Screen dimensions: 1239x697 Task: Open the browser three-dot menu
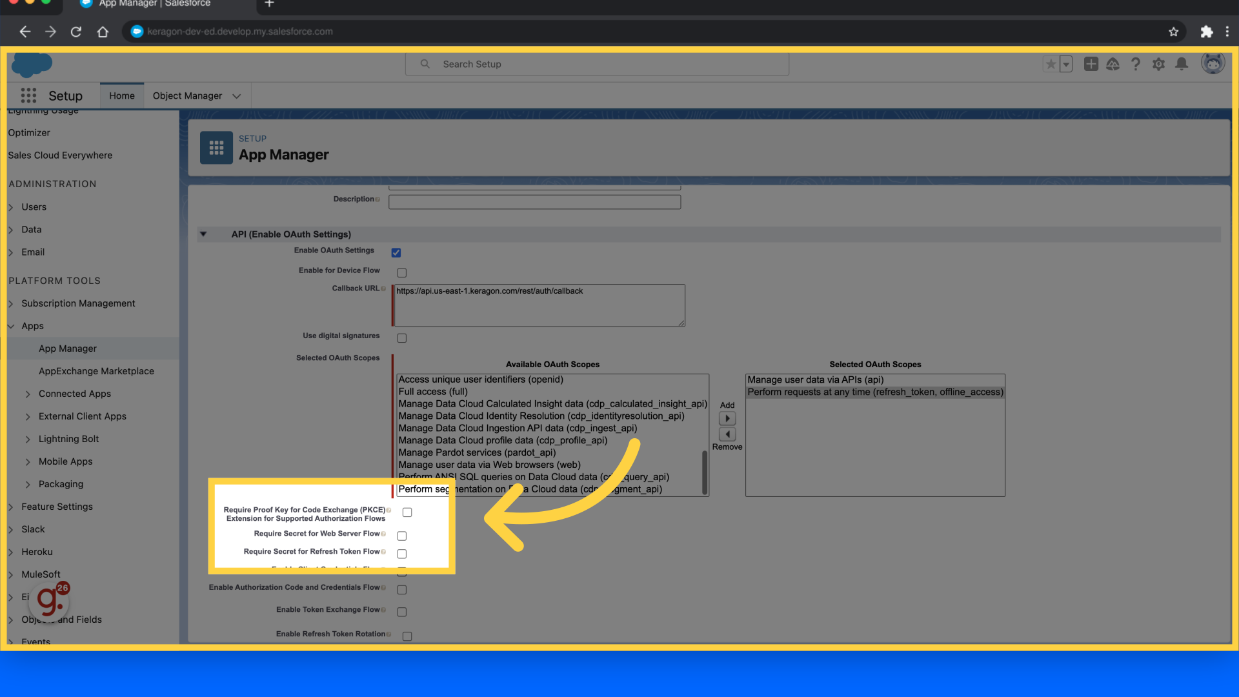(x=1227, y=32)
